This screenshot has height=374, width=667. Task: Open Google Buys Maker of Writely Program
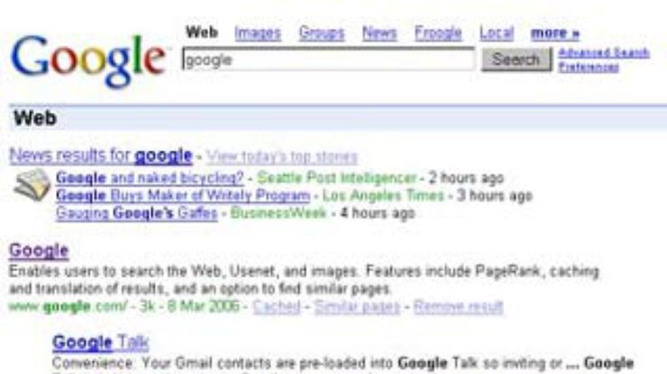click(183, 196)
